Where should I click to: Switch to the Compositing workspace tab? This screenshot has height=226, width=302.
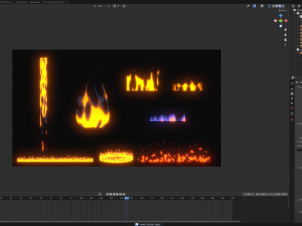21,2
